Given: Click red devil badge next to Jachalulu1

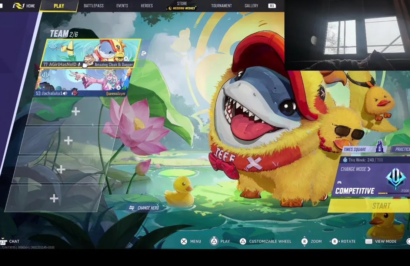Looking at the screenshot, I should [74, 92].
